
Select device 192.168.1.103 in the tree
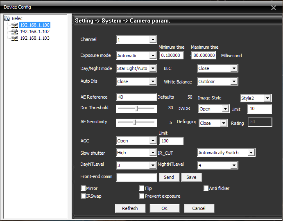(x=35, y=38)
